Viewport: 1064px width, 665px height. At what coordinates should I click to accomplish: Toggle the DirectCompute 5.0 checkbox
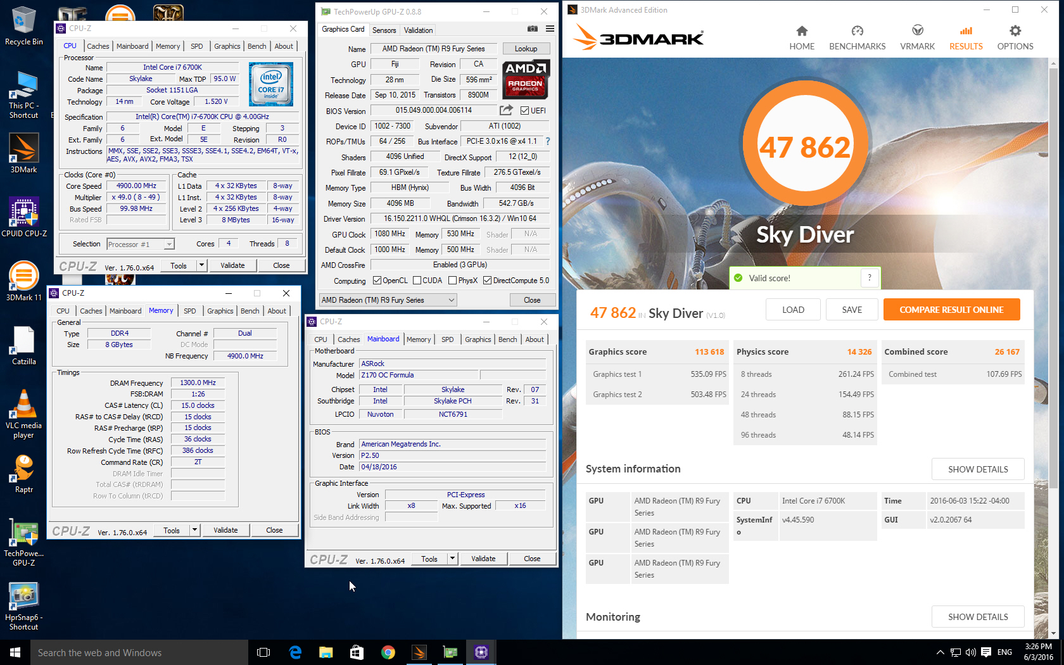[487, 280]
